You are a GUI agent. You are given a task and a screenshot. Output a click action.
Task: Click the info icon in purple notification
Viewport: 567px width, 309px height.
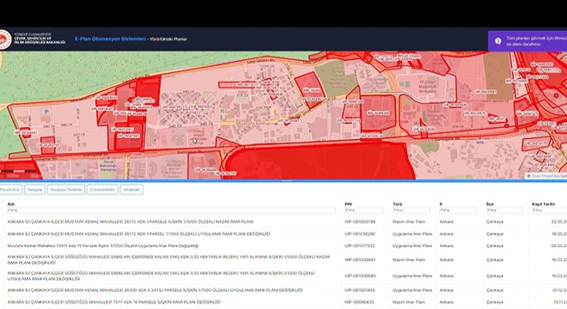tap(498, 41)
